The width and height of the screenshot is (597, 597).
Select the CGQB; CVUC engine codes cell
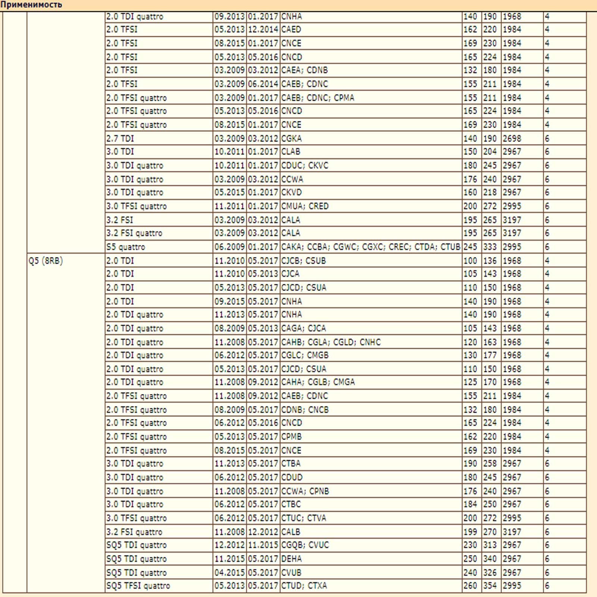[x=305, y=545]
